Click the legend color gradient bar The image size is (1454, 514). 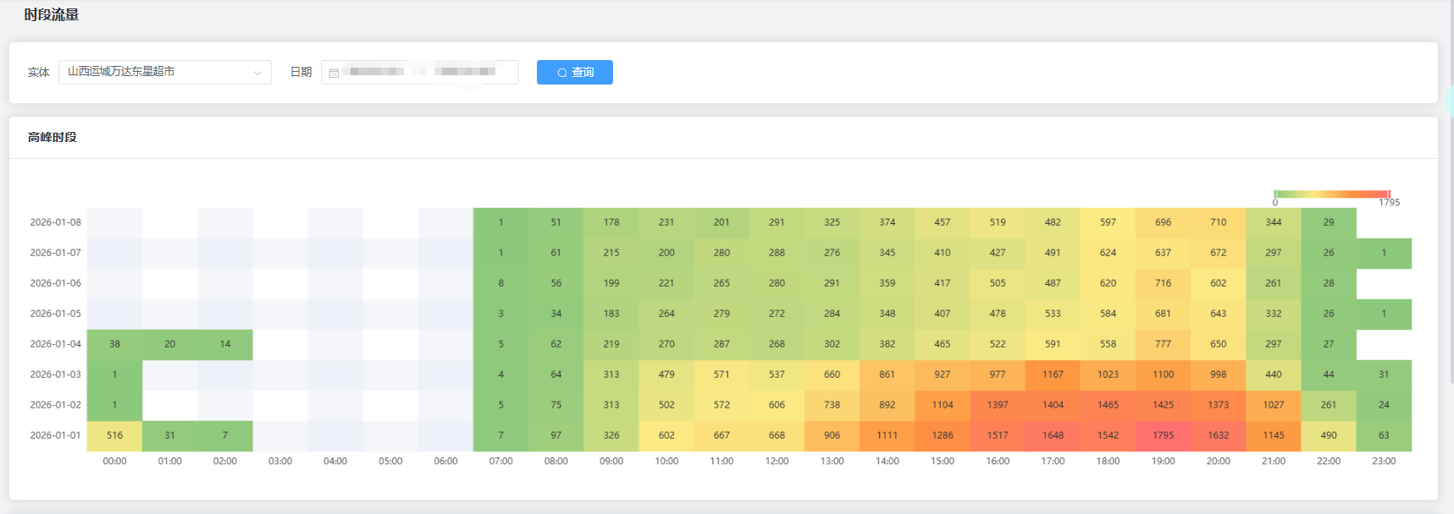(x=1332, y=194)
